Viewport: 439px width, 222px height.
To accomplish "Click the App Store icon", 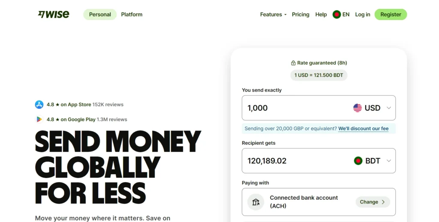I will [x=39, y=104].
